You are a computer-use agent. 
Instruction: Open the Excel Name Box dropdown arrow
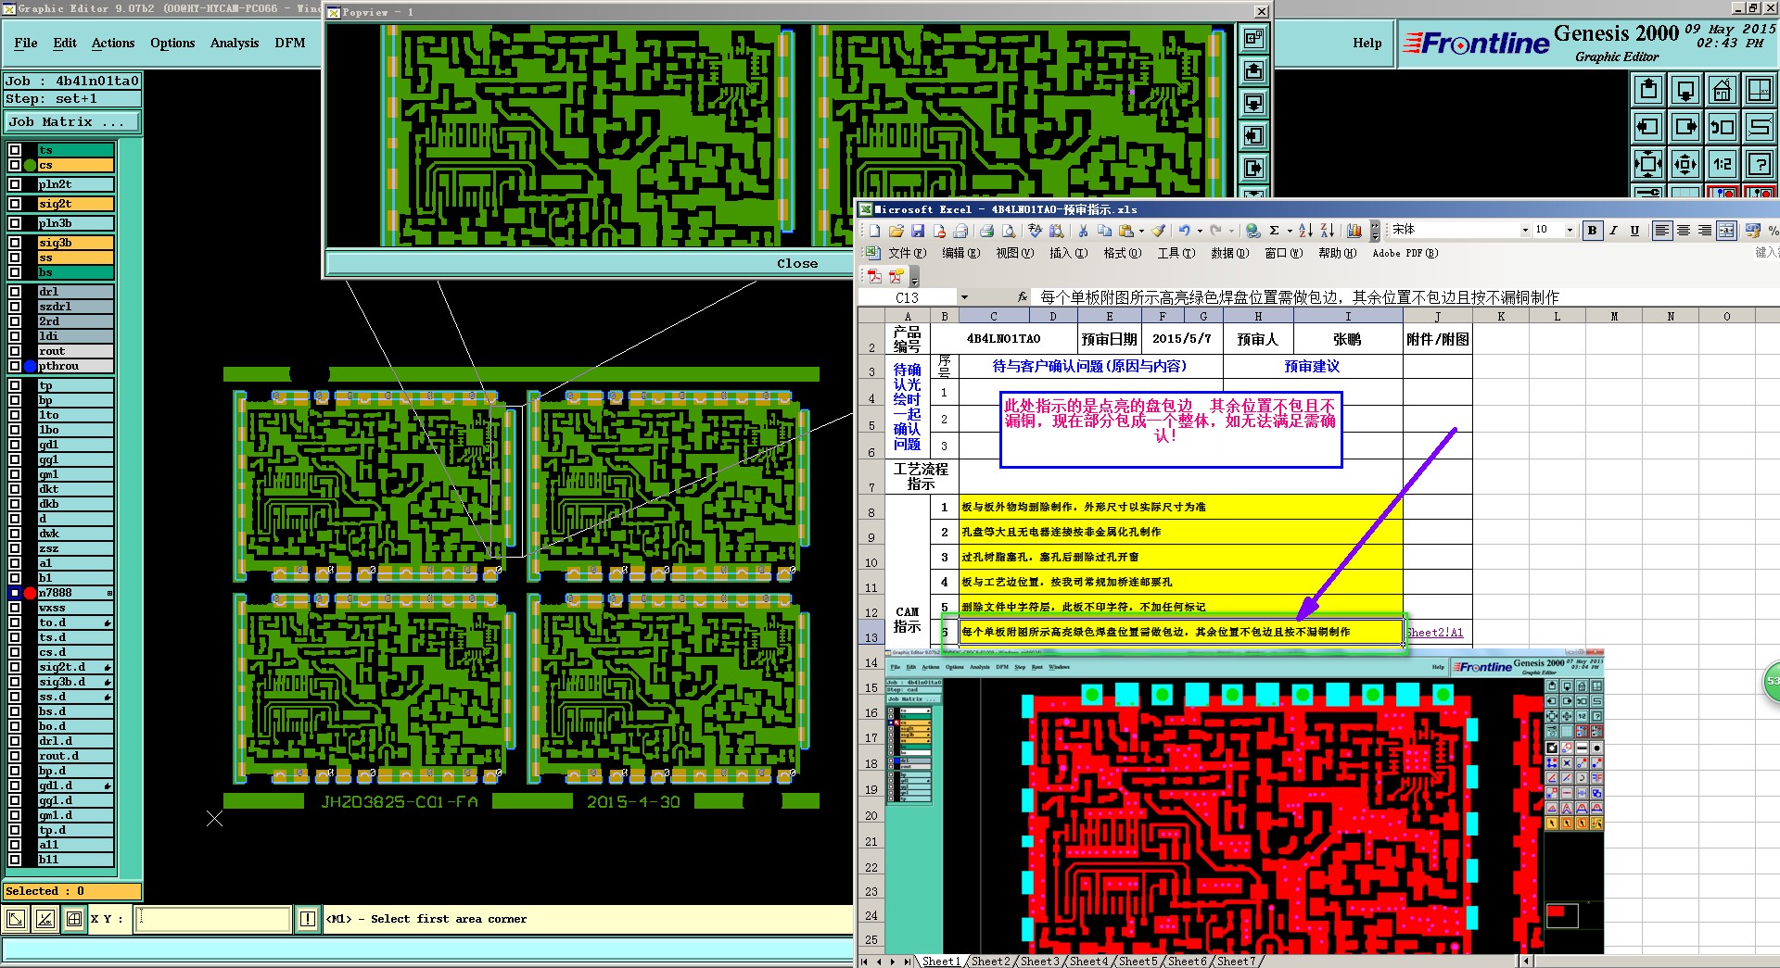(964, 297)
